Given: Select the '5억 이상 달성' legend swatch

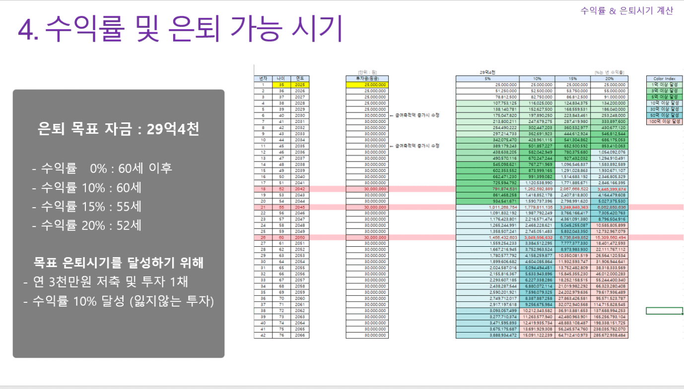Looking at the screenshot, I should pos(665,96).
